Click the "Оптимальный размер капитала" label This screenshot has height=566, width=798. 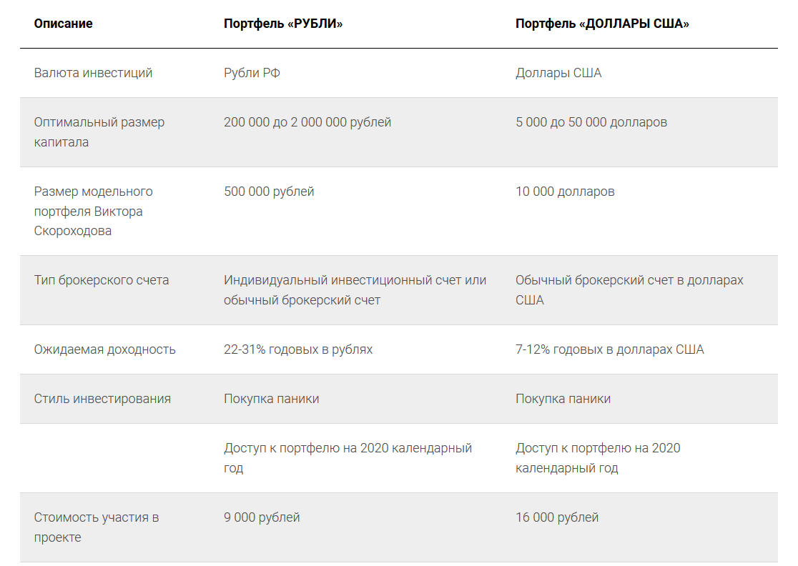[x=99, y=132]
